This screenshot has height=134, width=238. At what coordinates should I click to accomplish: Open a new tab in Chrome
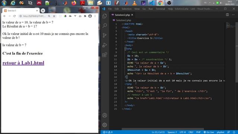(43, 10)
